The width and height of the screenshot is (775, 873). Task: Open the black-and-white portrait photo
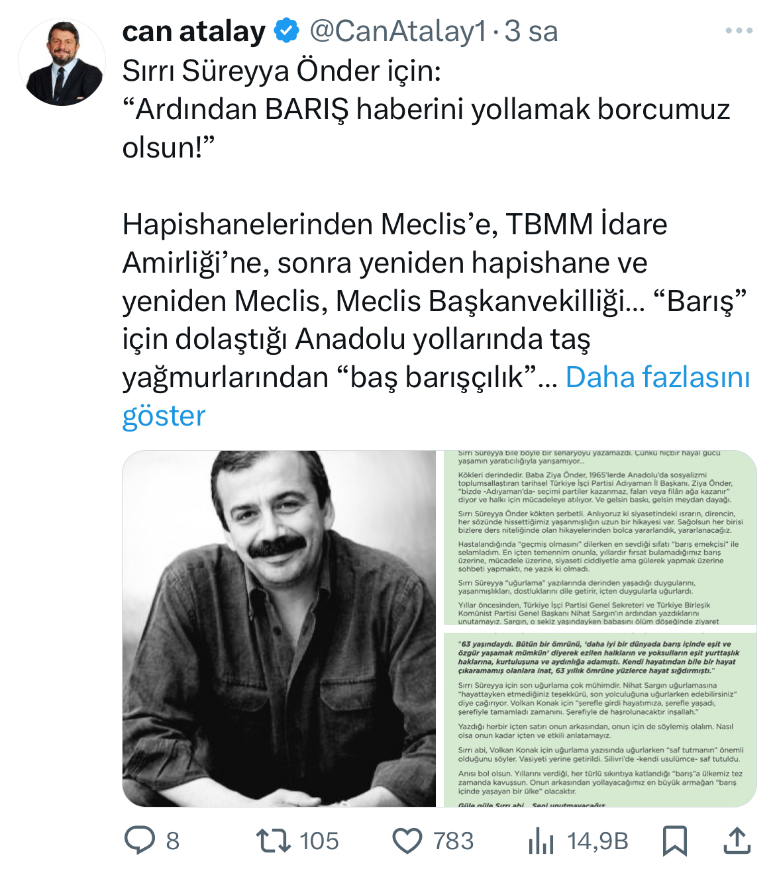(279, 629)
